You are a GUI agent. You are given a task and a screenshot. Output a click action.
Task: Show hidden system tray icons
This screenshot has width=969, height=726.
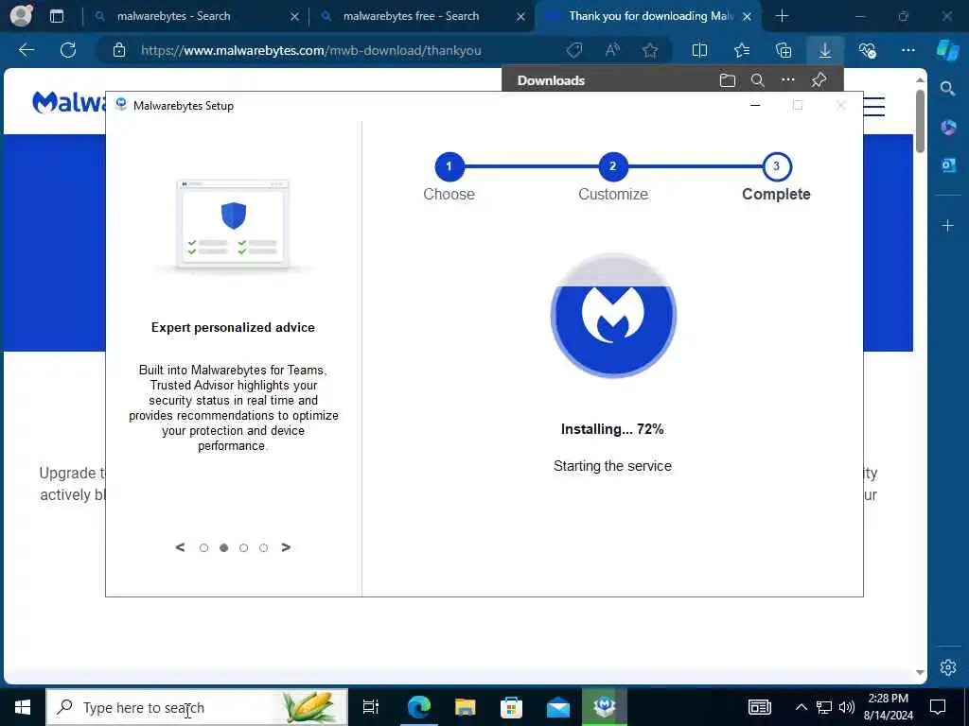801,707
